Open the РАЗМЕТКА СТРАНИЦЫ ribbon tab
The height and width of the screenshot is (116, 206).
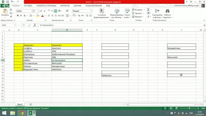coord(46,6)
